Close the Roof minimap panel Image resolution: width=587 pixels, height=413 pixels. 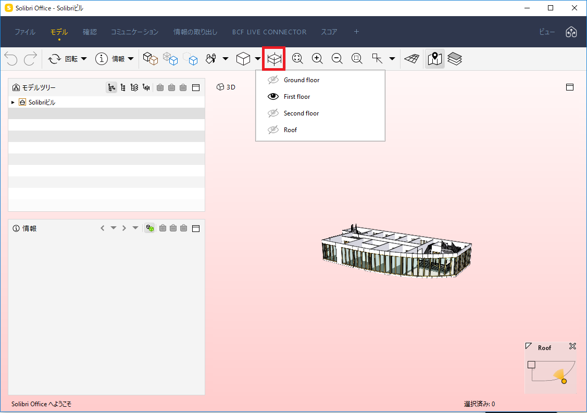pyautogui.click(x=572, y=346)
